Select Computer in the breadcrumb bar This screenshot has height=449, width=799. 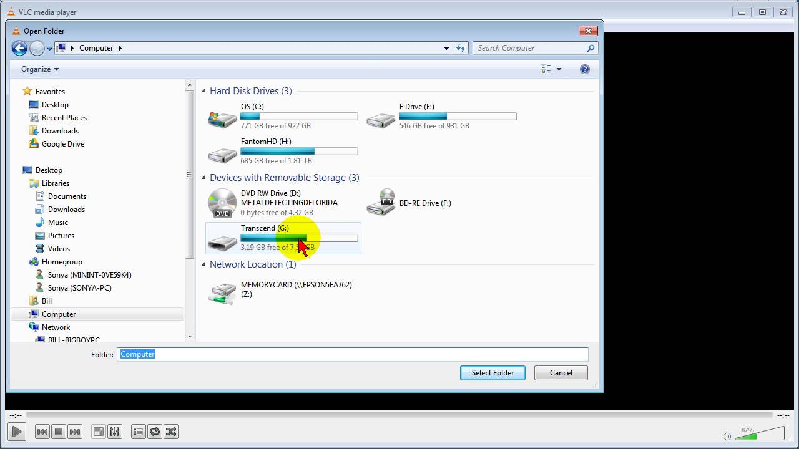point(96,47)
